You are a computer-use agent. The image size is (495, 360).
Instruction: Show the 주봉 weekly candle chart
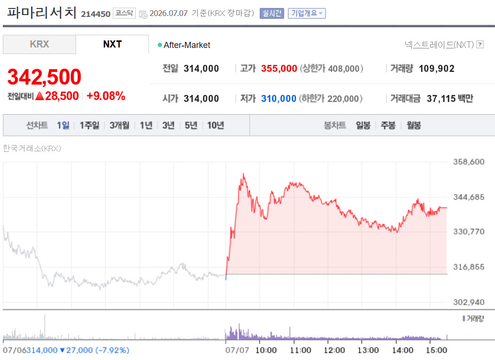pos(388,125)
